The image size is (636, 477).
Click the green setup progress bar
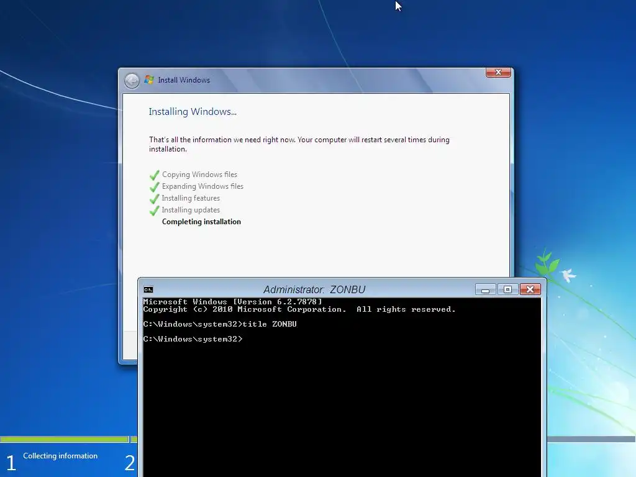point(64,439)
